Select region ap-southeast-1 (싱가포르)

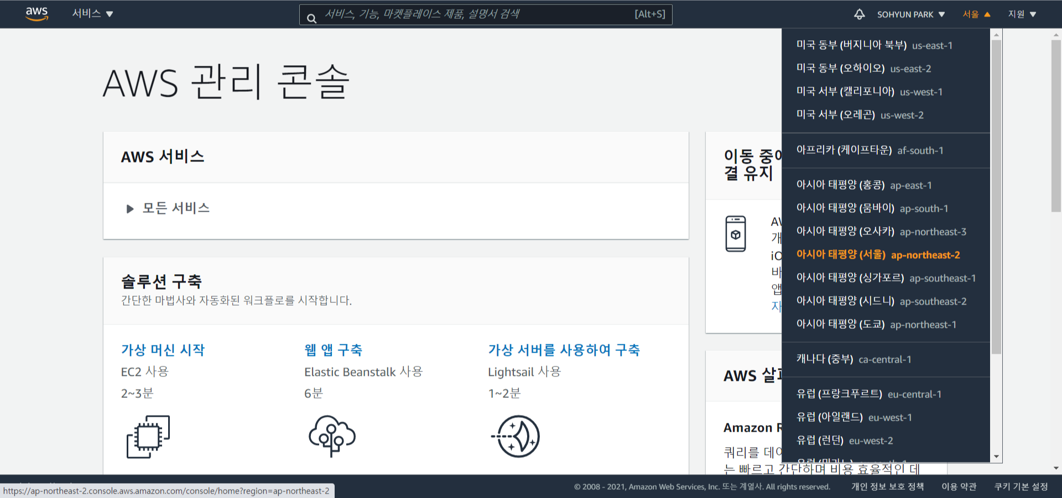(886, 278)
